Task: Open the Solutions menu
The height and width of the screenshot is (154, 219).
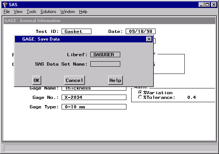Action: (x=48, y=12)
